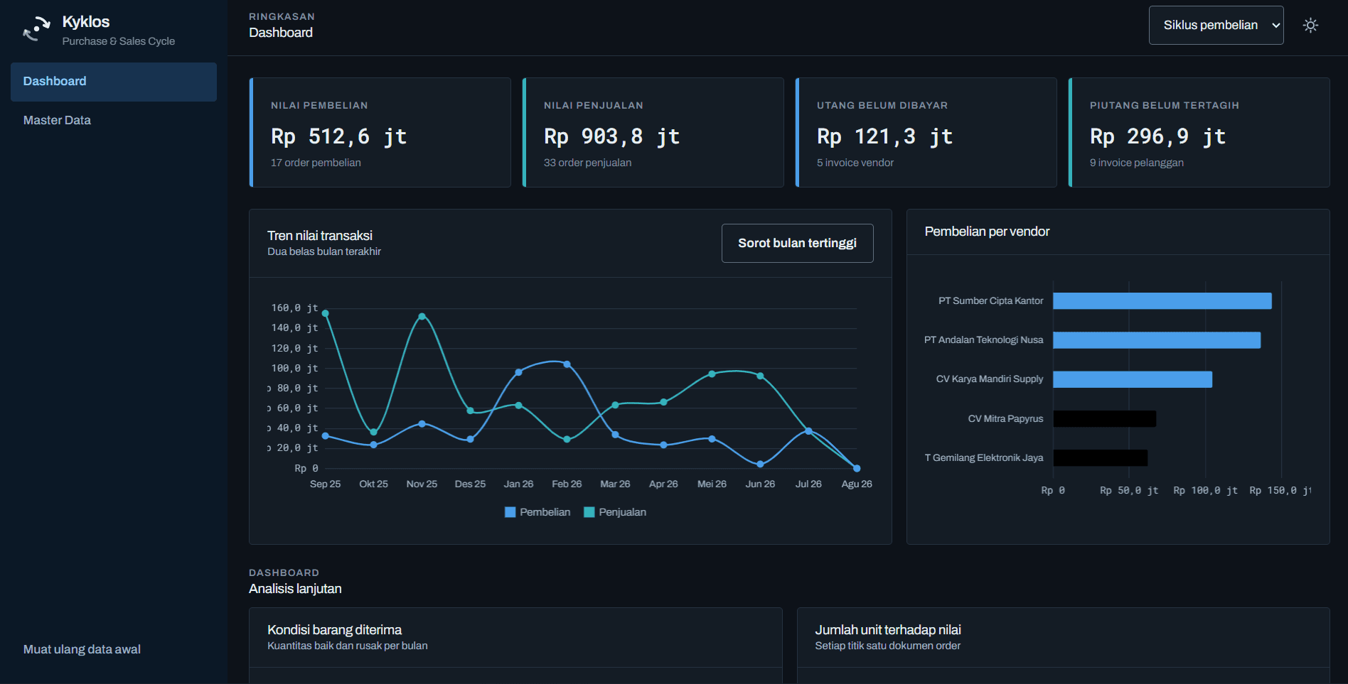Click the '17 order pembelian' text
The width and height of the screenshot is (1348, 684).
tap(316, 163)
